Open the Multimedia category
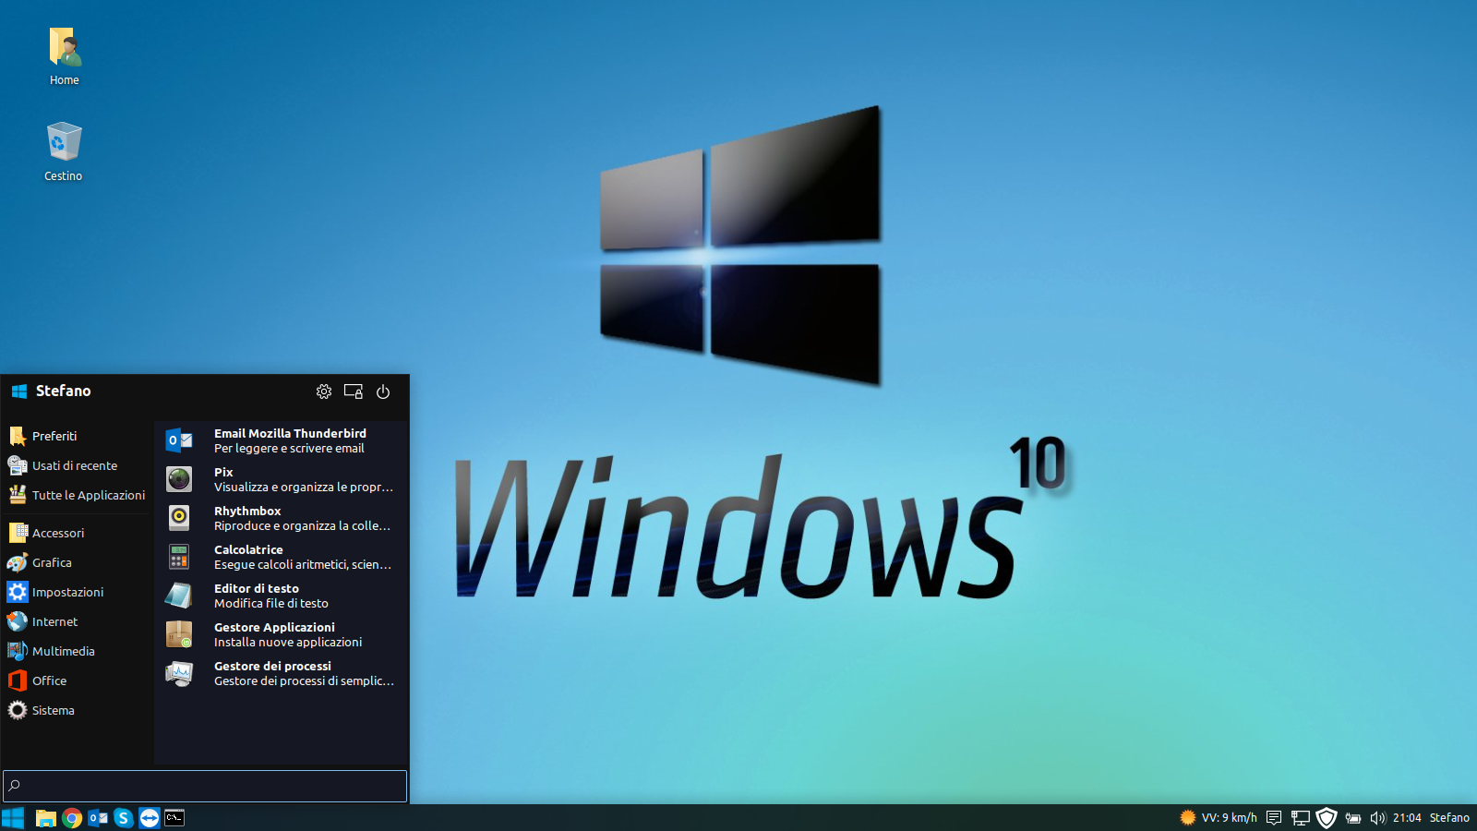The width and height of the screenshot is (1477, 831). click(77, 651)
